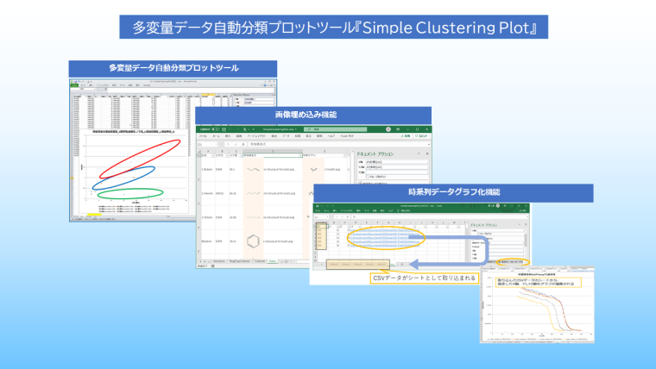Click the CSVデータがシートとして取り込まれる callout
Viewport: 656px width, 369px height.
click(413, 277)
